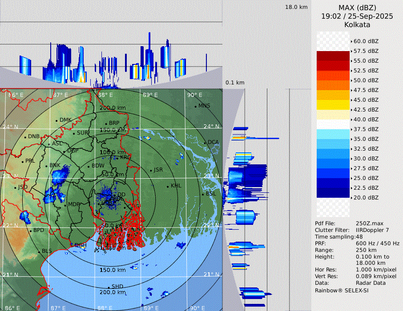Select the BRP station marker
The width and height of the screenshot is (403, 311).
pyautogui.click(x=106, y=124)
